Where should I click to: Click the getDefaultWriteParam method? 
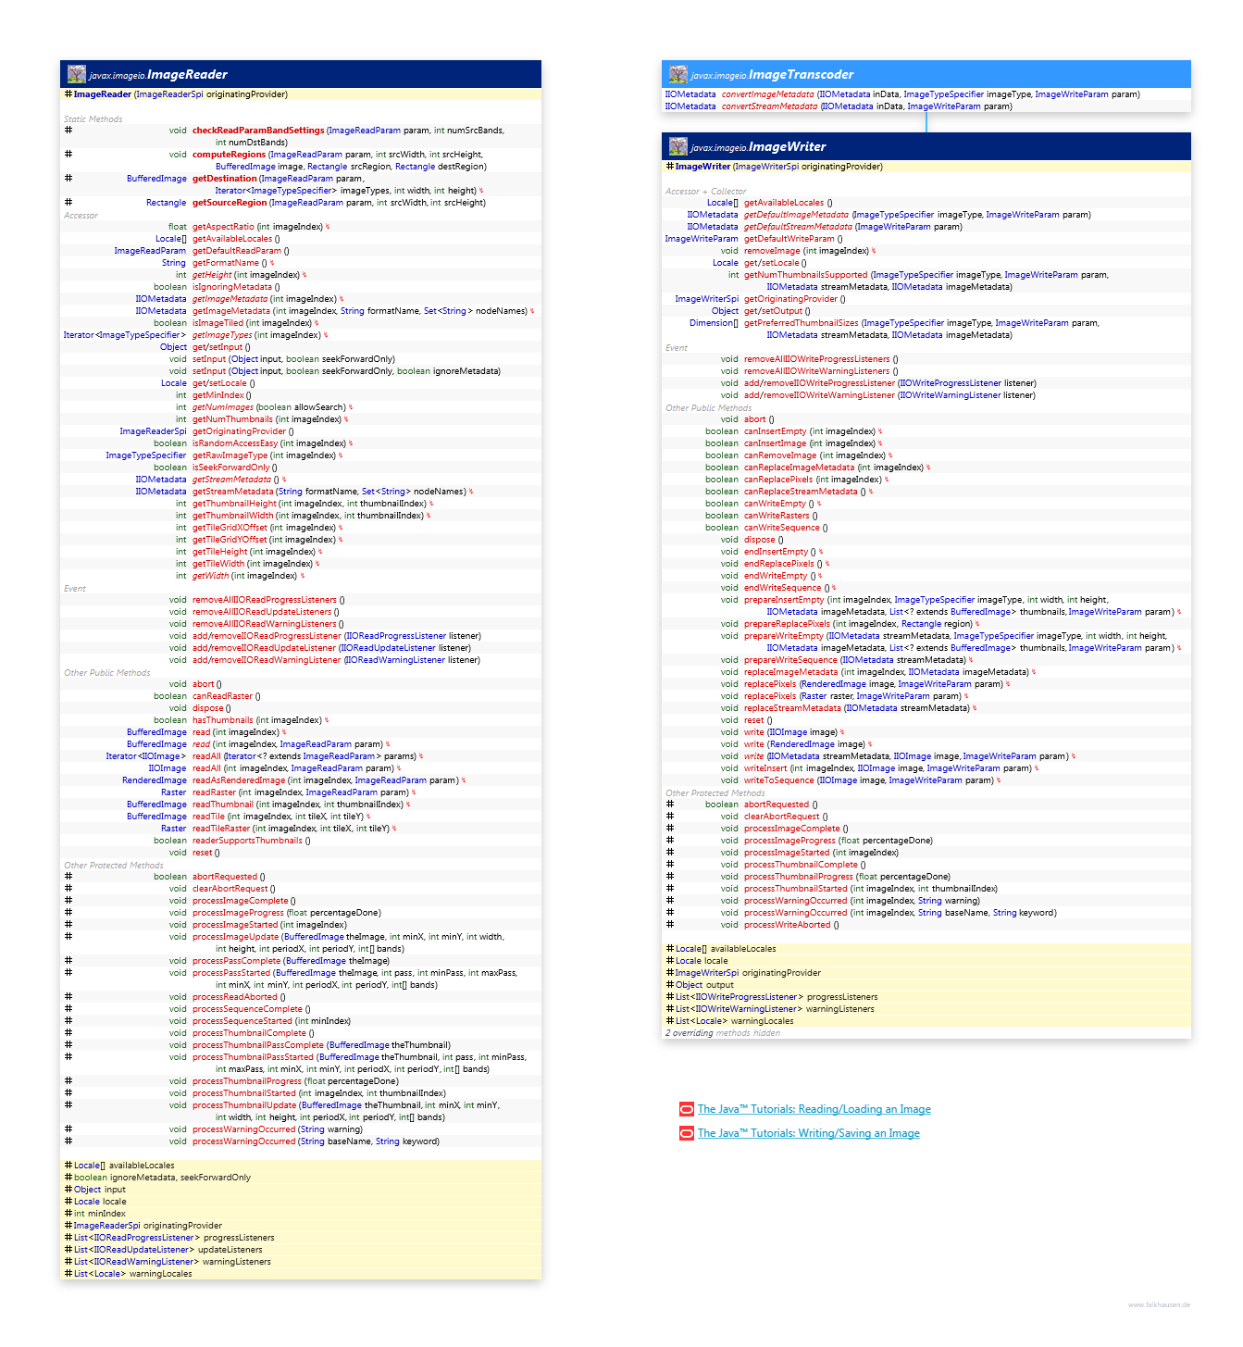point(789,239)
